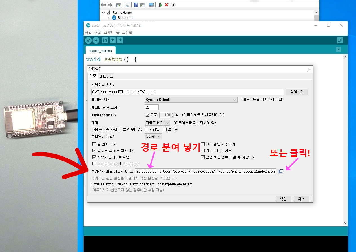Viewport: 356px width, 252px height.
Task: Cancel preferences with 취소 button
Action: [x=301, y=199]
